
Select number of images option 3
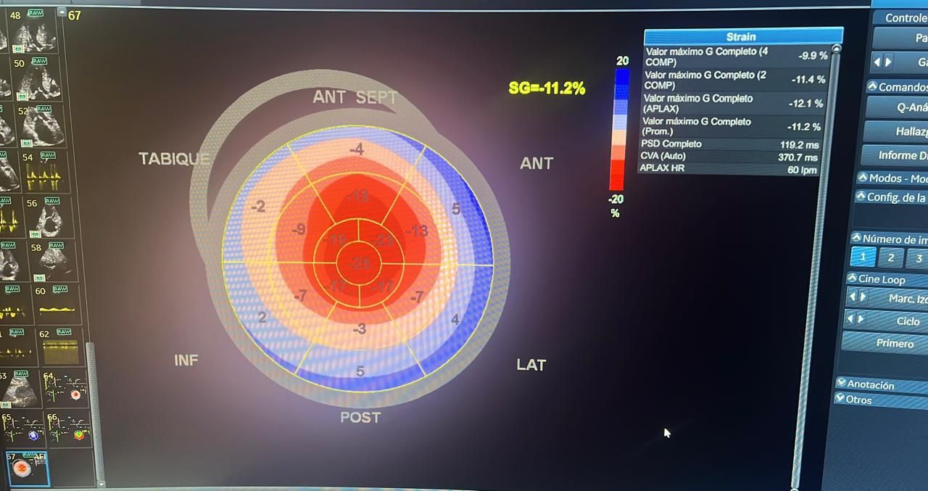[918, 259]
